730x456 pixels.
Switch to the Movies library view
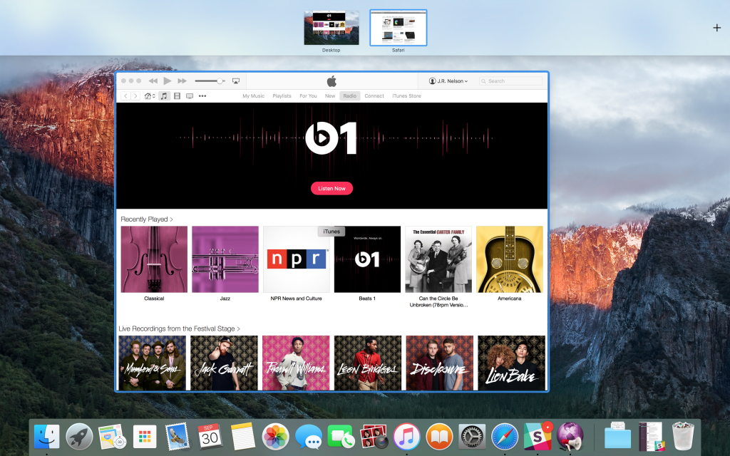[177, 96]
